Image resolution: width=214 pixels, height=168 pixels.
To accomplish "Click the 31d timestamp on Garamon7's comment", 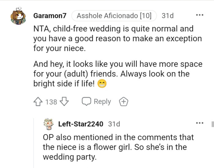I will coord(167,16).
